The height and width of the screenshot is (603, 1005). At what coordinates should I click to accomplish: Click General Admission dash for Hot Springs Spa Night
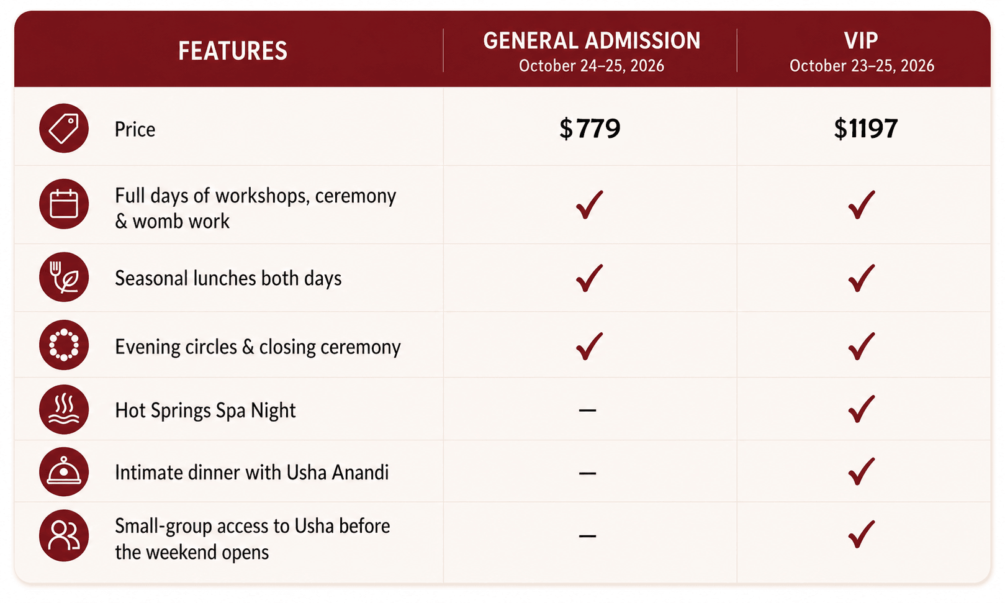click(587, 410)
